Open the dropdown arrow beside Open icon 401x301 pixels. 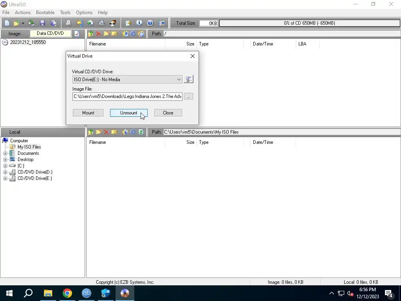(x=23, y=23)
